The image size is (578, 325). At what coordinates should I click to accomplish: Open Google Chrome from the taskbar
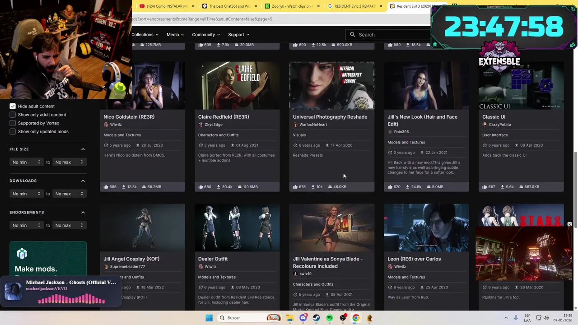click(x=356, y=318)
